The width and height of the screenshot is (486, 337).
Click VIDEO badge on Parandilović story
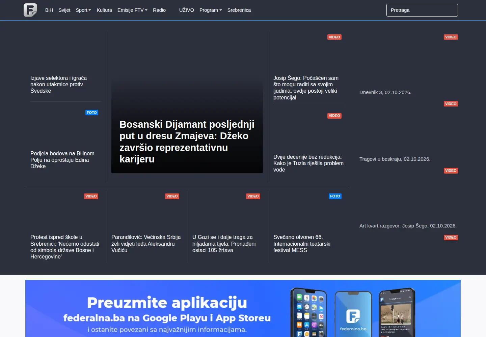pyautogui.click(x=172, y=196)
